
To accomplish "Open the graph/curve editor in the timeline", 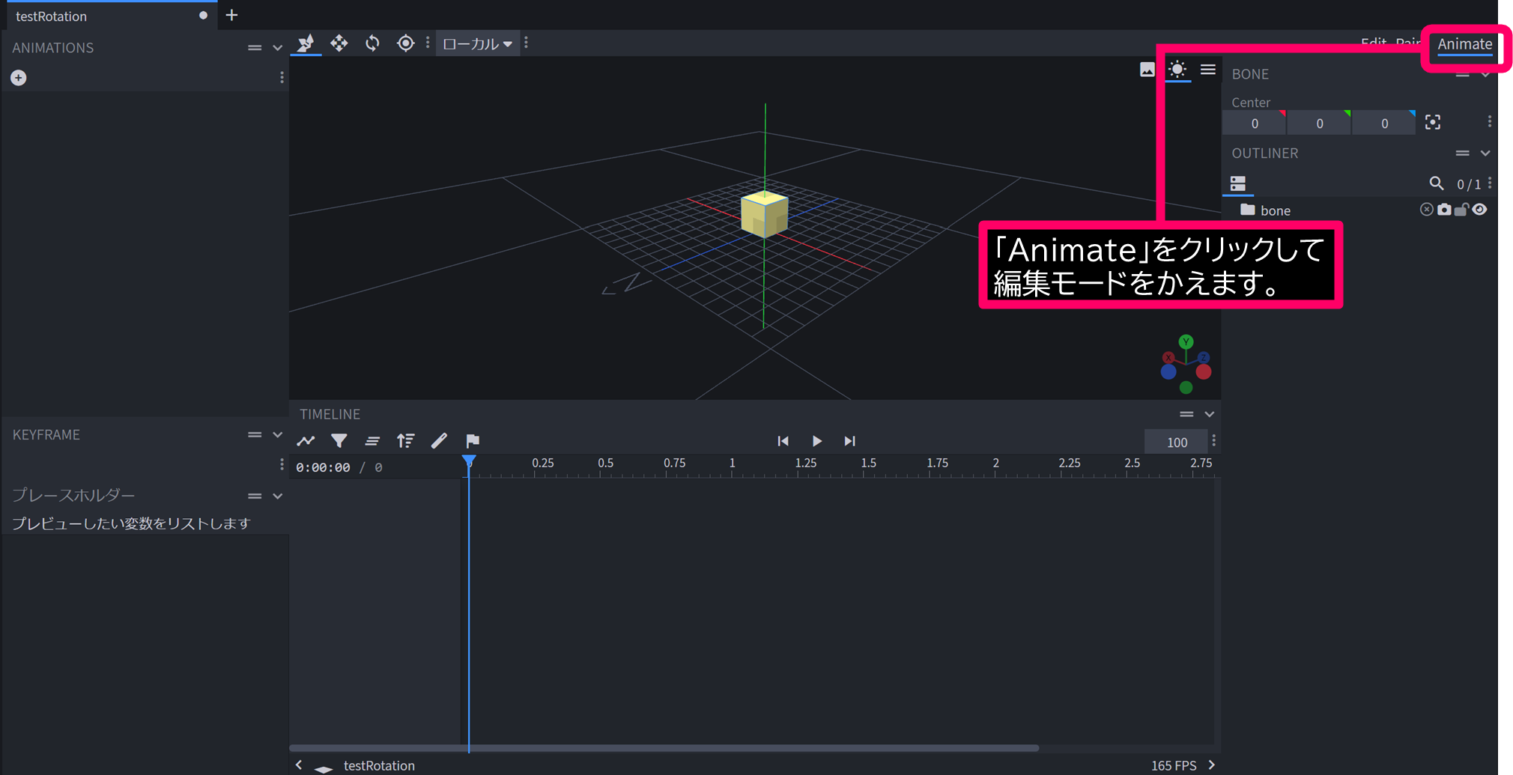I will pos(306,441).
